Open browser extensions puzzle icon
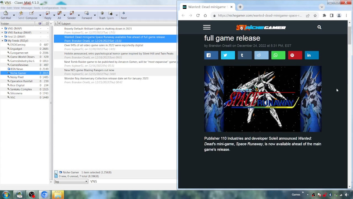 point(324,15)
